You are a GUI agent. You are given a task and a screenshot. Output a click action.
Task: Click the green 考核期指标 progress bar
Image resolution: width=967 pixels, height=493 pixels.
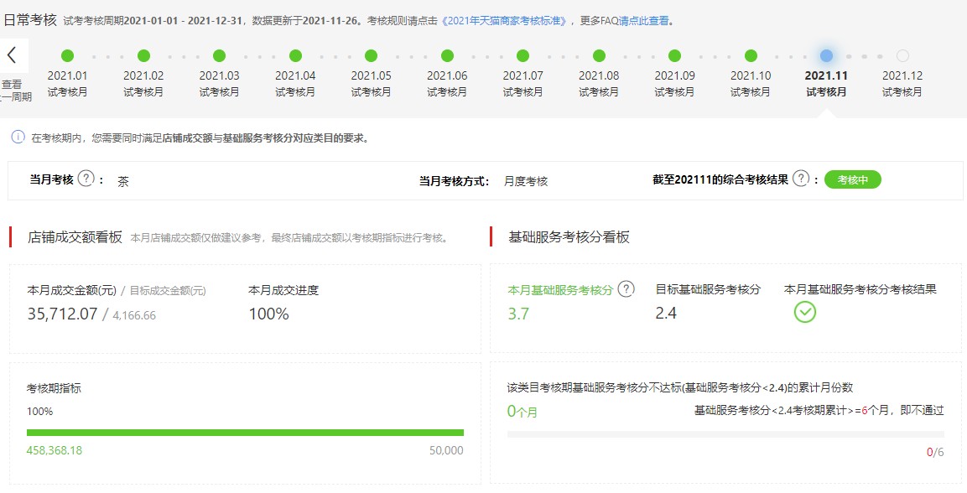click(245, 433)
